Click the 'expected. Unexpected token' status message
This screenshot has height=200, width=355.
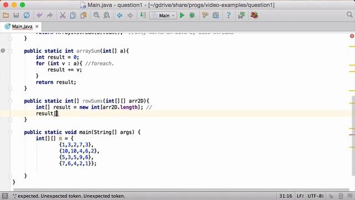point(69,196)
